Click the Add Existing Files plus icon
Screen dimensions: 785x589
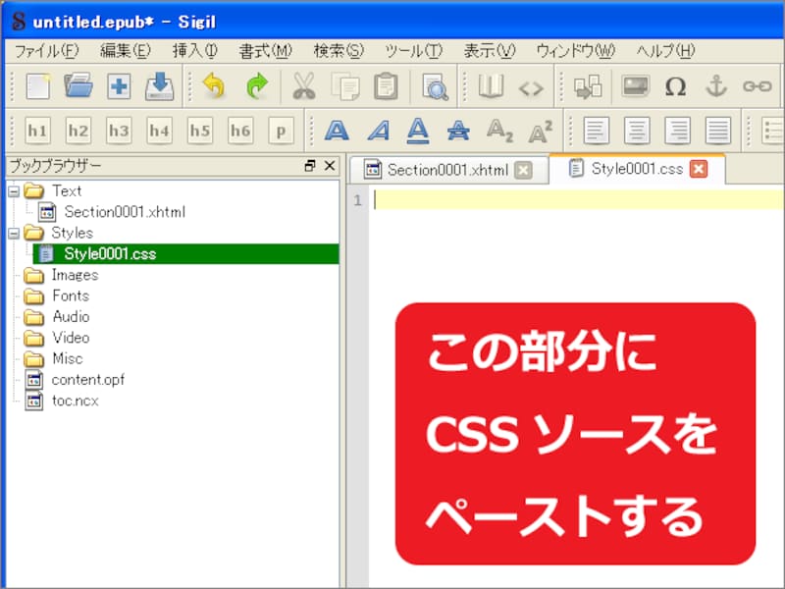tap(118, 86)
